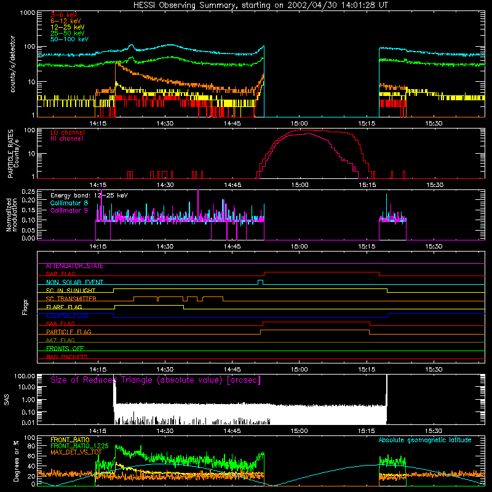This screenshot has height=492, width=492.
Task: Click the 1000 value on counts axis
Action: click(27, 13)
